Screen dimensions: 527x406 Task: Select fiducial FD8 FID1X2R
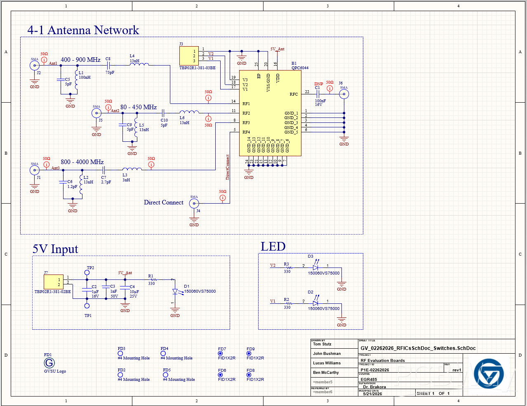[x=249, y=375]
